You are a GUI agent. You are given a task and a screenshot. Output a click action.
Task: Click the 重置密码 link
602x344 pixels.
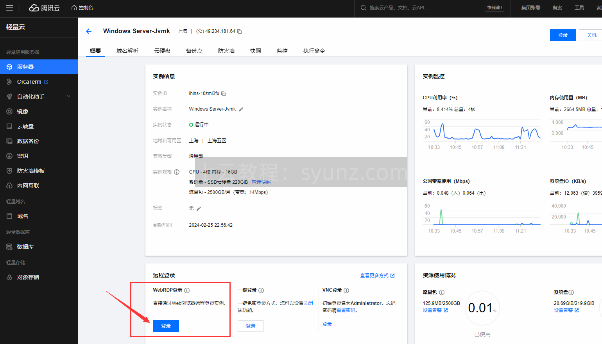346,310
